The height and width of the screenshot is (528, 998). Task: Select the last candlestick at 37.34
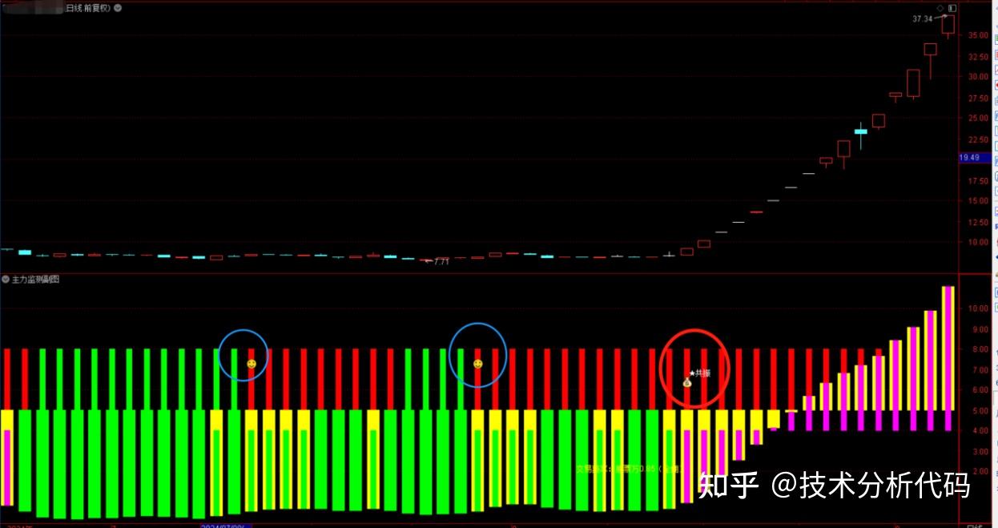point(948,26)
